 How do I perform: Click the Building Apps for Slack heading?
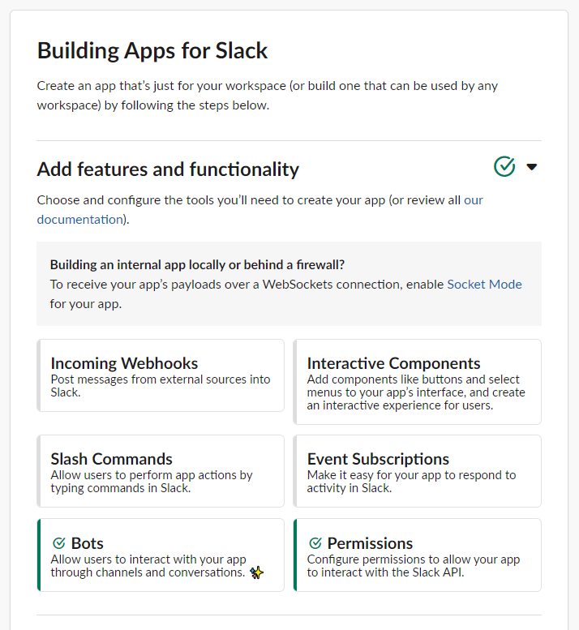click(152, 50)
